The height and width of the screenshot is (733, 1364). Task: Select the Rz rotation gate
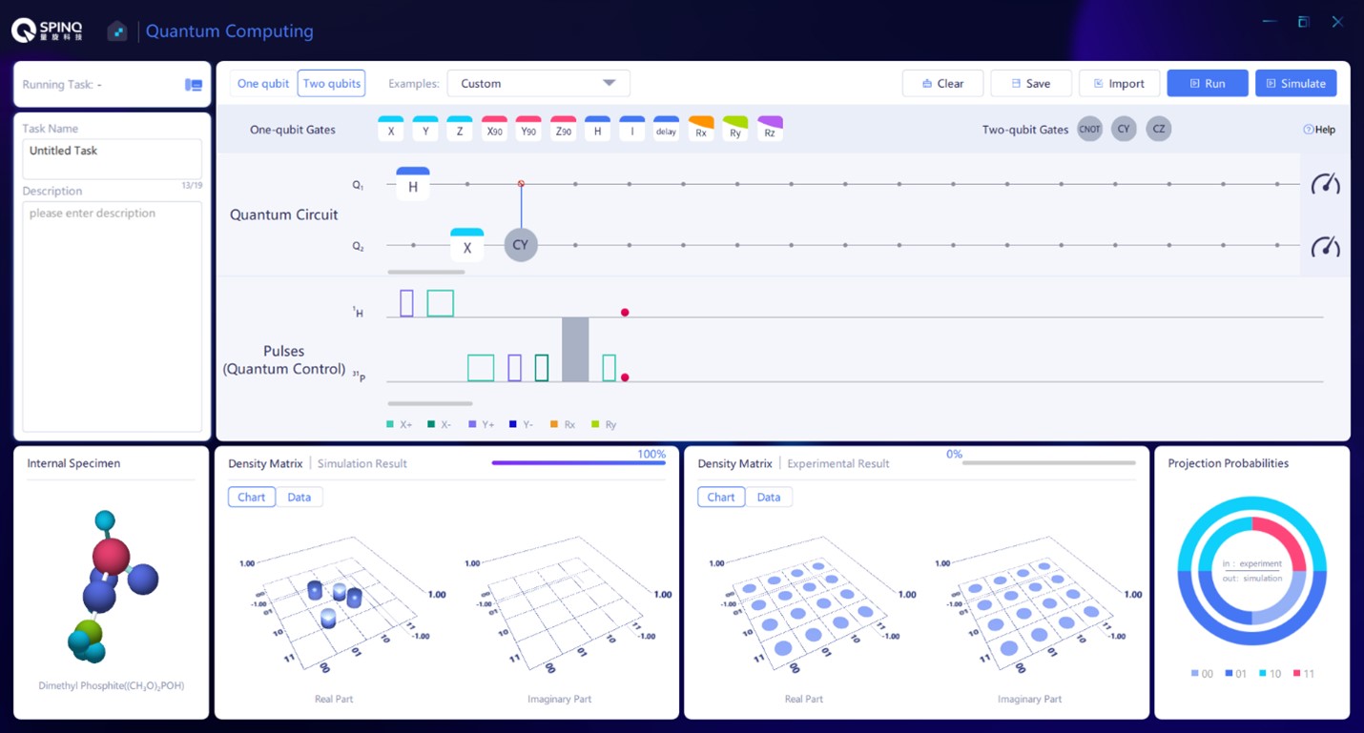coord(770,129)
